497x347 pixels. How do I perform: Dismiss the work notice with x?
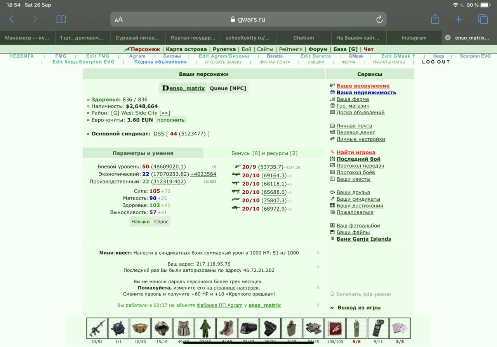click(318, 305)
